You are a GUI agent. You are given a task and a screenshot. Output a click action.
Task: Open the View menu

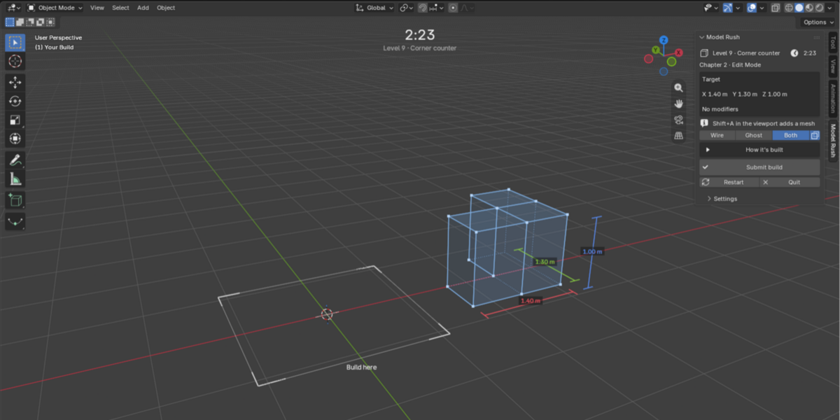pos(97,8)
